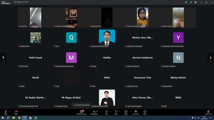The height and width of the screenshot is (120, 214).
Task: Start camera with the Video button
Action: coord(16,112)
